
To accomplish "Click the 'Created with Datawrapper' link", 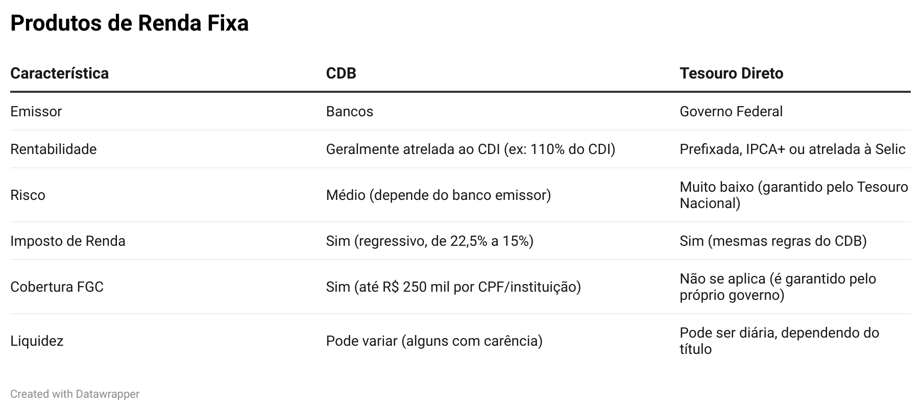I will coord(75,394).
